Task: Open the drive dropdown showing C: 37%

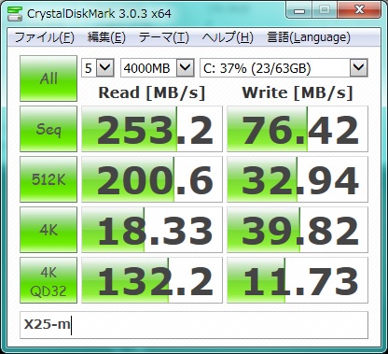Action: click(x=284, y=67)
